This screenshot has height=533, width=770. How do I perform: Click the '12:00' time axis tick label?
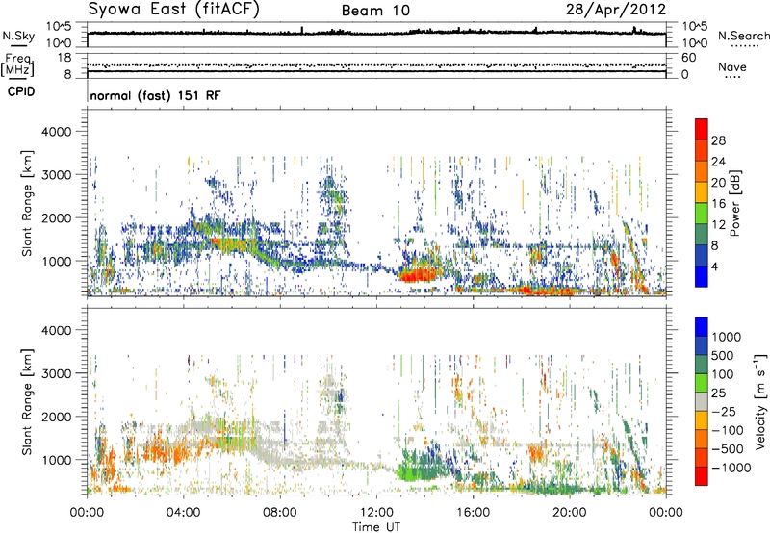[x=376, y=513]
